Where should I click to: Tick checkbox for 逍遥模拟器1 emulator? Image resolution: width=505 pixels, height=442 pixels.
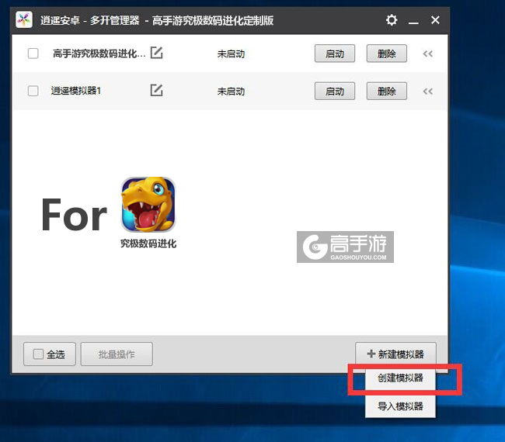[33, 91]
